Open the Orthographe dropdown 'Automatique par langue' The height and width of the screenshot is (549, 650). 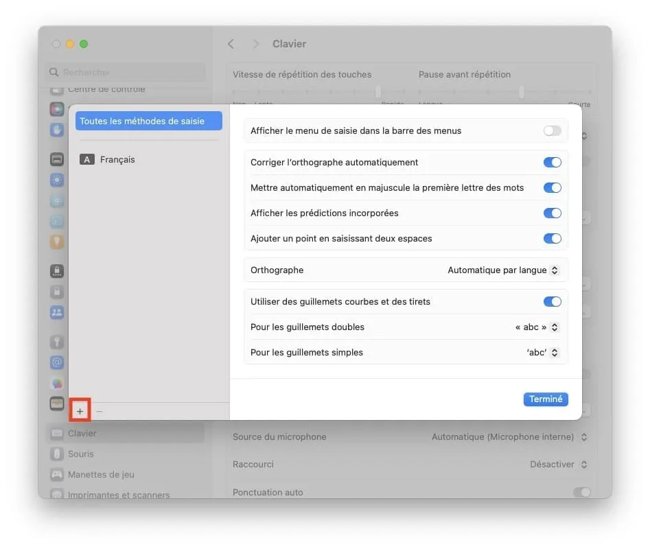pyautogui.click(x=504, y=270)
